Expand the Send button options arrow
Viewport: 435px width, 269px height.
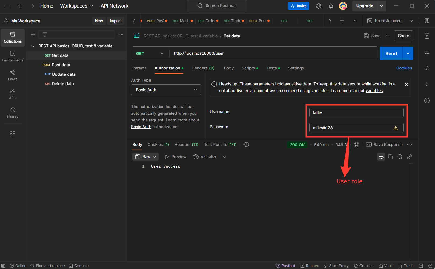coord(408,53)
